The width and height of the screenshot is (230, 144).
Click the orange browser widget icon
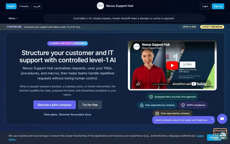(220, 134)
